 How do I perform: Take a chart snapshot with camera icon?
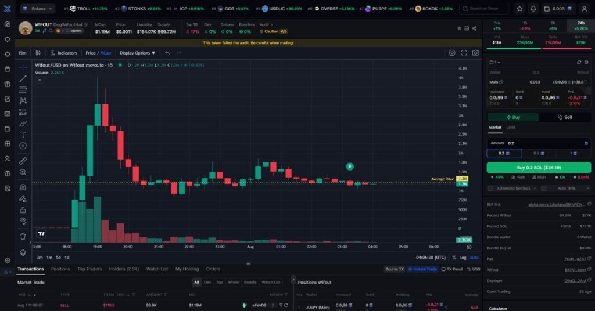pyautogui.click(x=475, y=53)
